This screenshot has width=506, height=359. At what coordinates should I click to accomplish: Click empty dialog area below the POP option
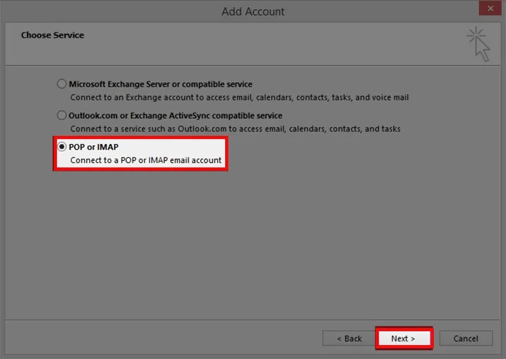coord(253,240)
